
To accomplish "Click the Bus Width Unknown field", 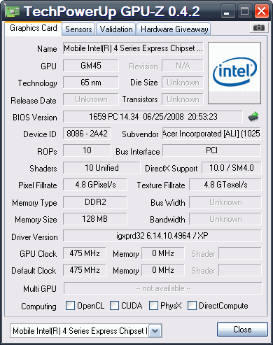I will tap(225, 202).
